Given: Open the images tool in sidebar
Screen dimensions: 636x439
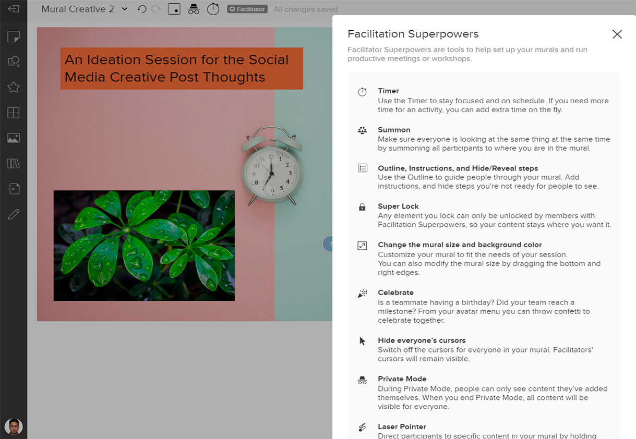Looking at the screenshot, I should pos(14,138).
